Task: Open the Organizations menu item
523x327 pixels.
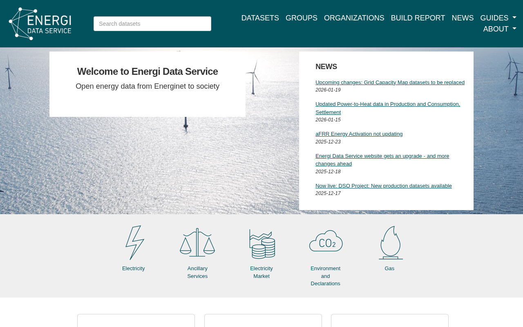Action: 354,18
